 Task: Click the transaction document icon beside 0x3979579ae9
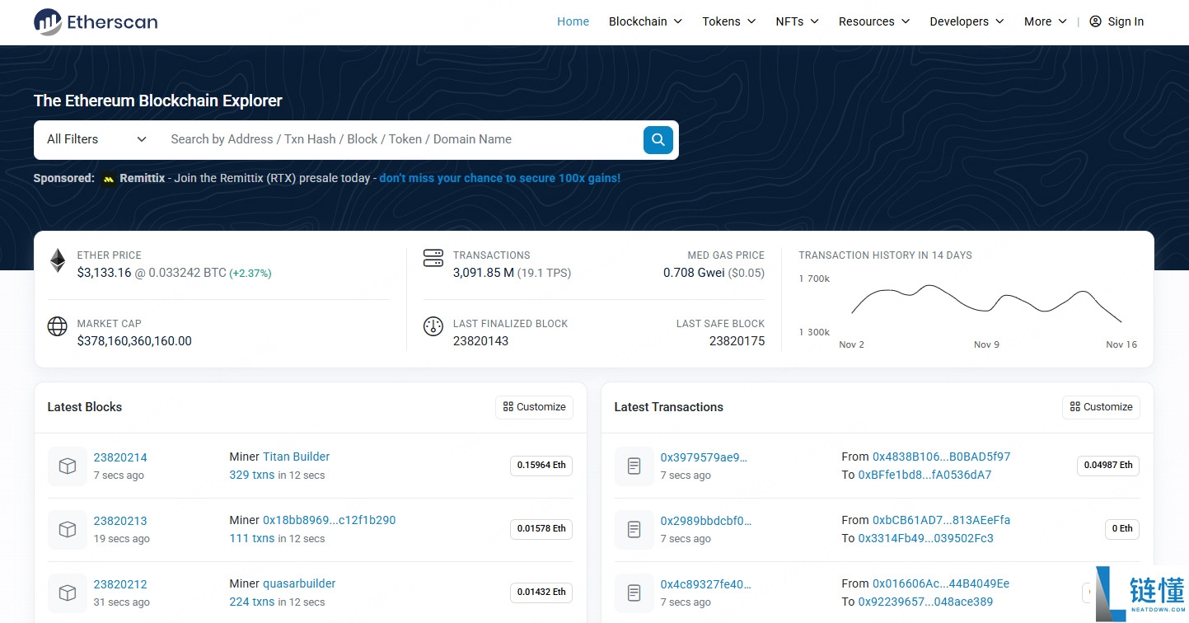(634, 466)
